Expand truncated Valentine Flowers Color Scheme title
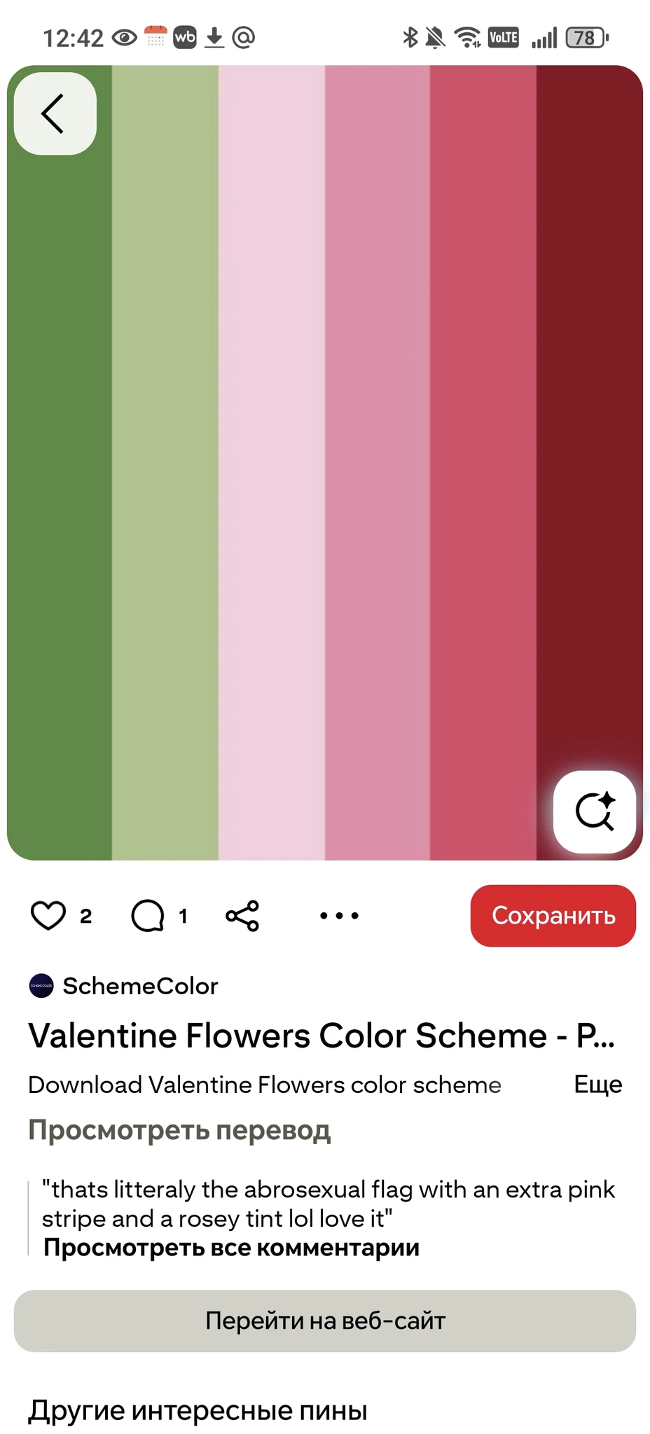The height and width of the screenshot is (1434, 650). [321, 1036]
